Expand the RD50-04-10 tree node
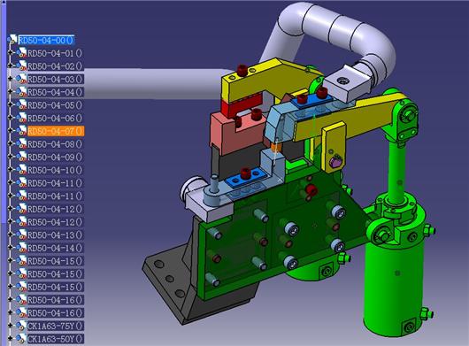Viewport: 469px width, 346px height. point(11,170)
